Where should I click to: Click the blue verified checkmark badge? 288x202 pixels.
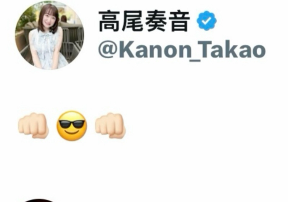click(x=206, y=21)
